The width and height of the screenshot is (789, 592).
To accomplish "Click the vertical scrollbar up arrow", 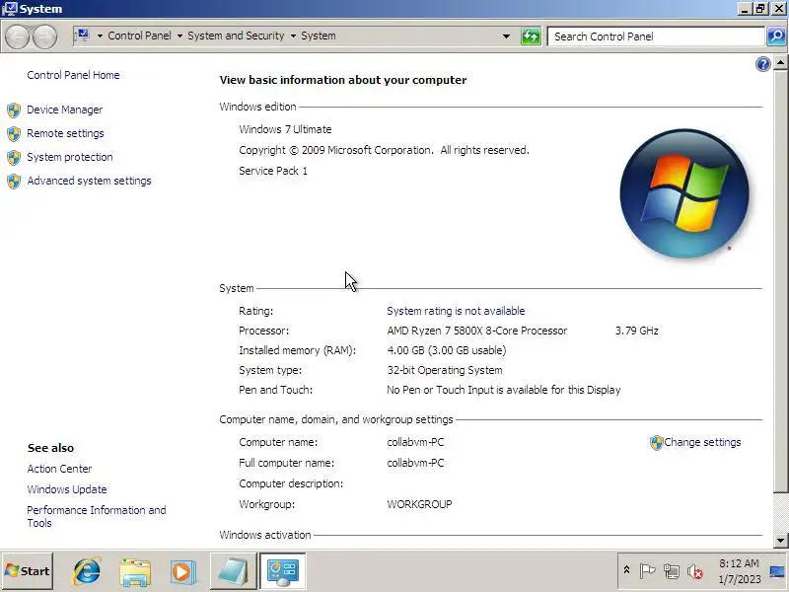I will pyautogui.click(x=780, y=63).
